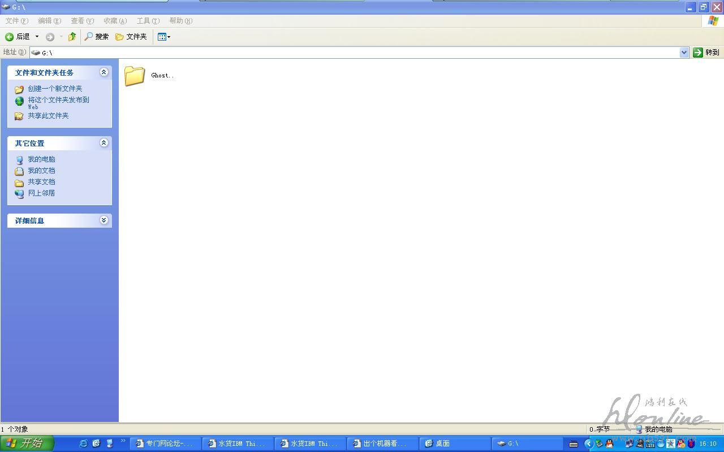Click the new folder task icon
This screenshot has width=724, height=452.
click(x=19, y=89)
